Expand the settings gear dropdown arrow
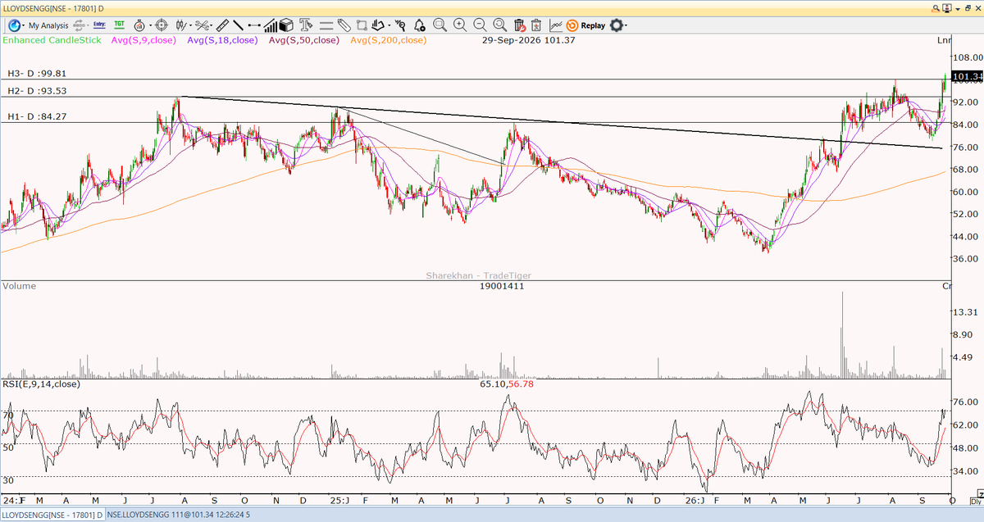Image resolution: width=984 pixels, height=522 pixels. tap(626, 25)
